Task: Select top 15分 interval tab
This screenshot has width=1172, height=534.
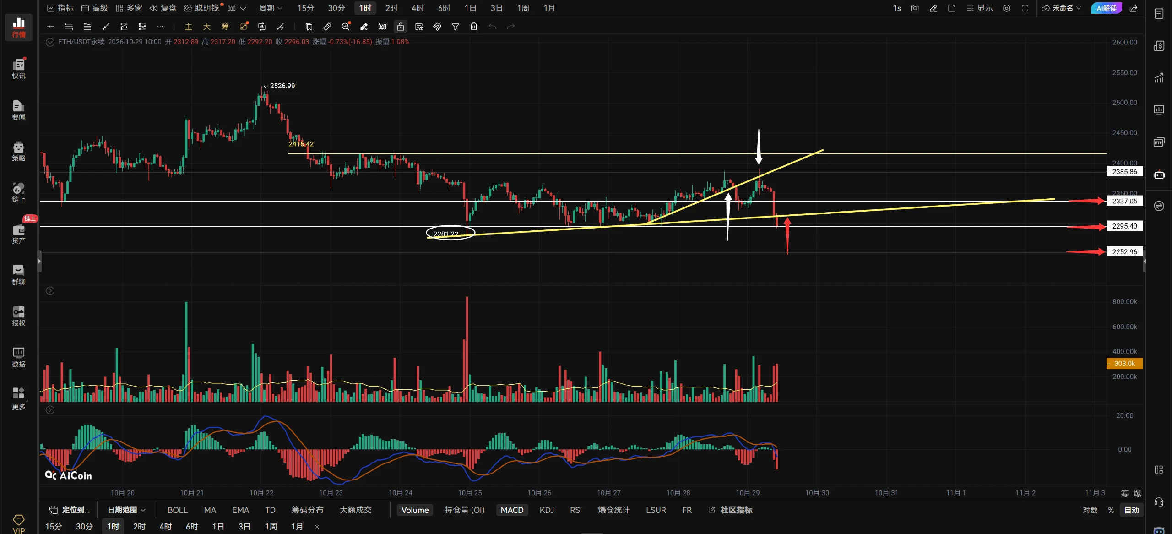Action: (x=306, y=8)
